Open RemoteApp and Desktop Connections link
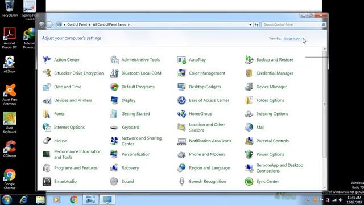This screenshot has width=364, height=205. pyautogui.click(x=280, y=168)
